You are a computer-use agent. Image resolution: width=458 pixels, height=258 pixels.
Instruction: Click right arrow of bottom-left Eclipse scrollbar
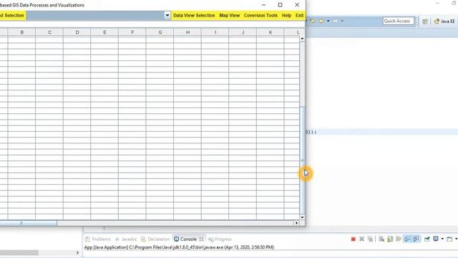[x=77, y=252]
